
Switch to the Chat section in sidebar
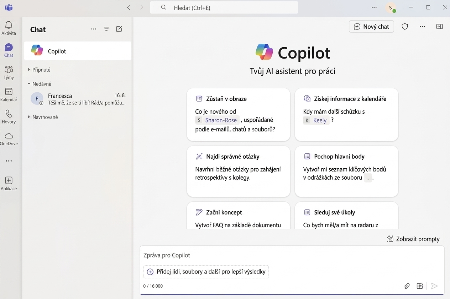pos(9,50)
